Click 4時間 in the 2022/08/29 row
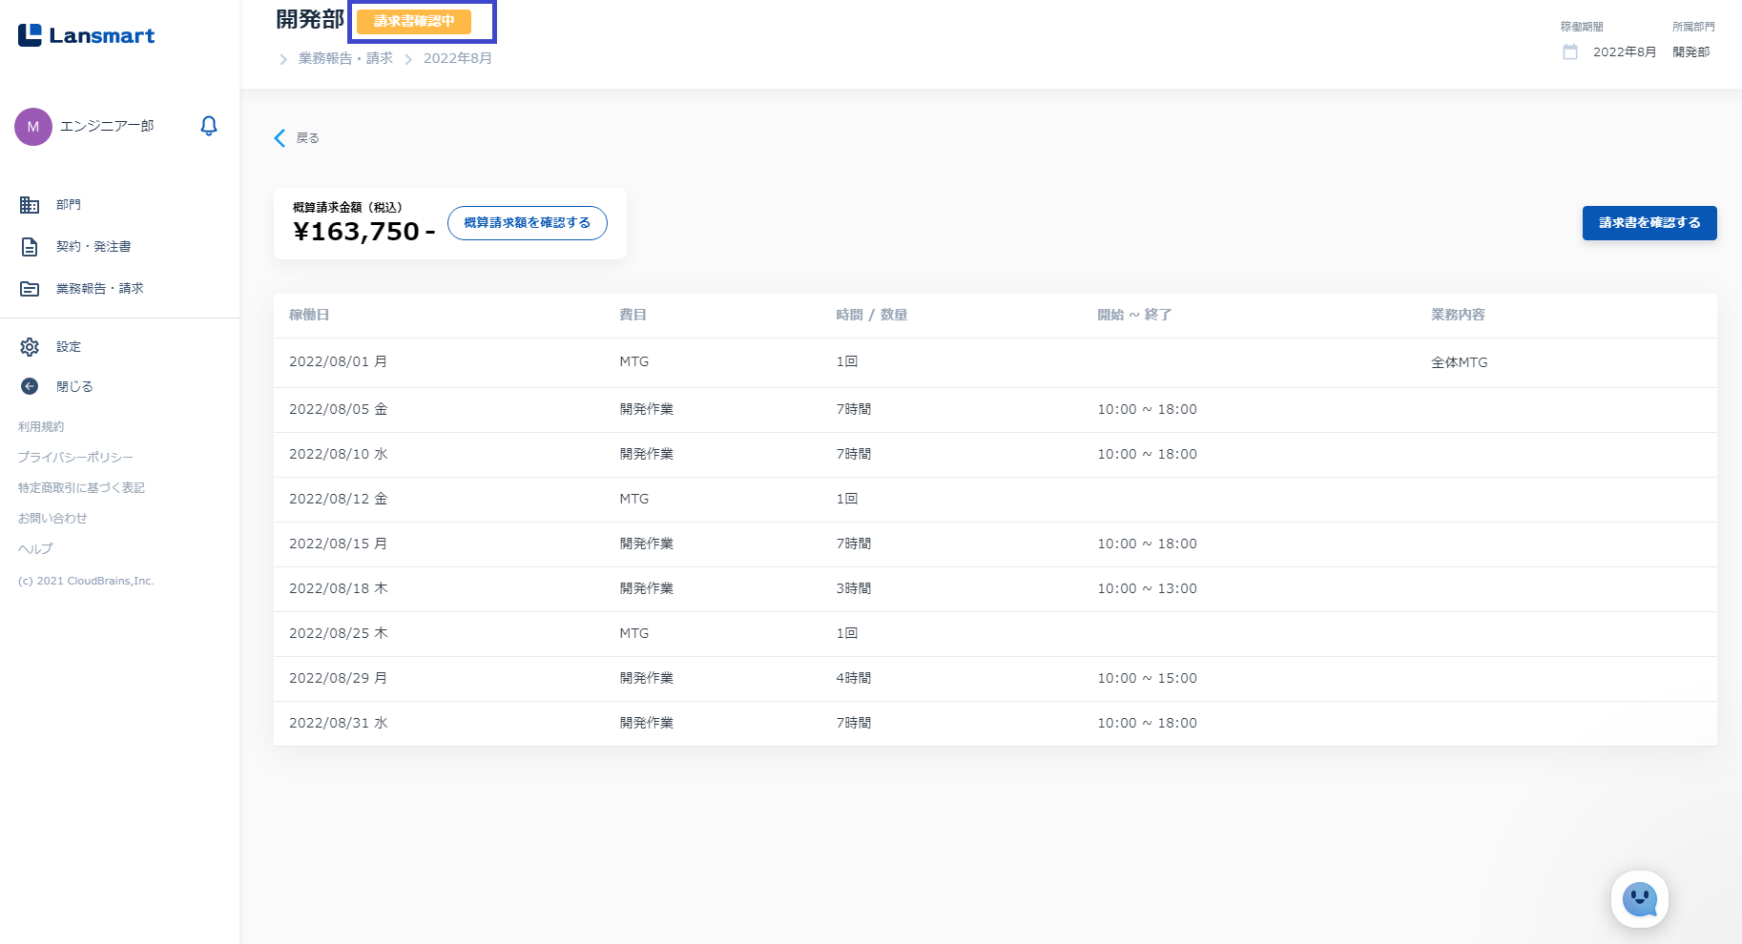The height and width of the screenshot is (944, 1742). pos(854,678)
